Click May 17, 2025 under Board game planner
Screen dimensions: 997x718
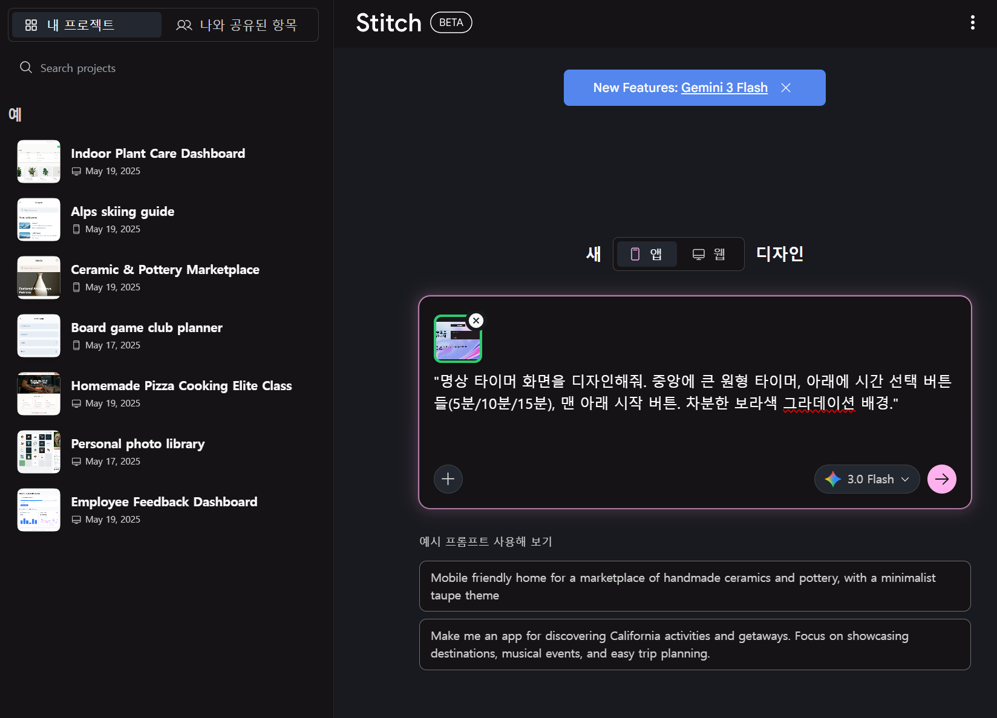pyautogui.click(x=113, y=345)
